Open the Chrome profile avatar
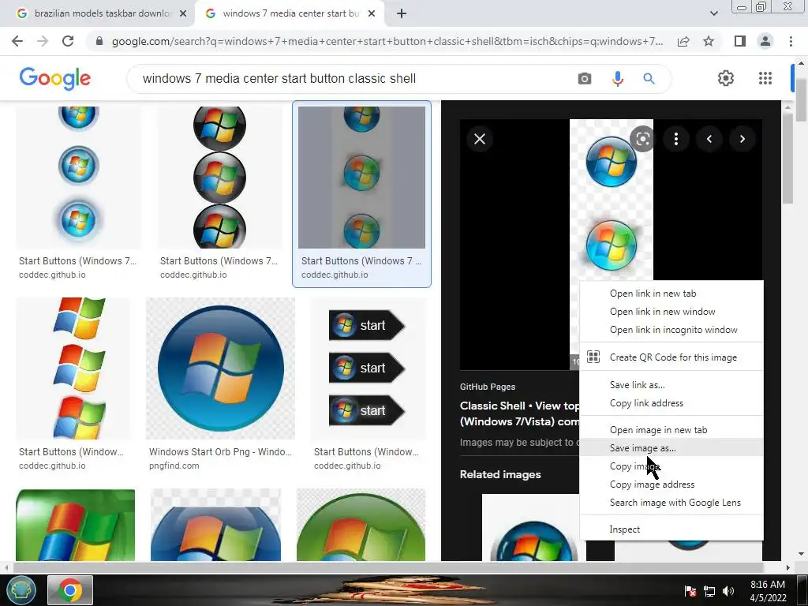This screenshot has width=808, height=606. [765, 41]
